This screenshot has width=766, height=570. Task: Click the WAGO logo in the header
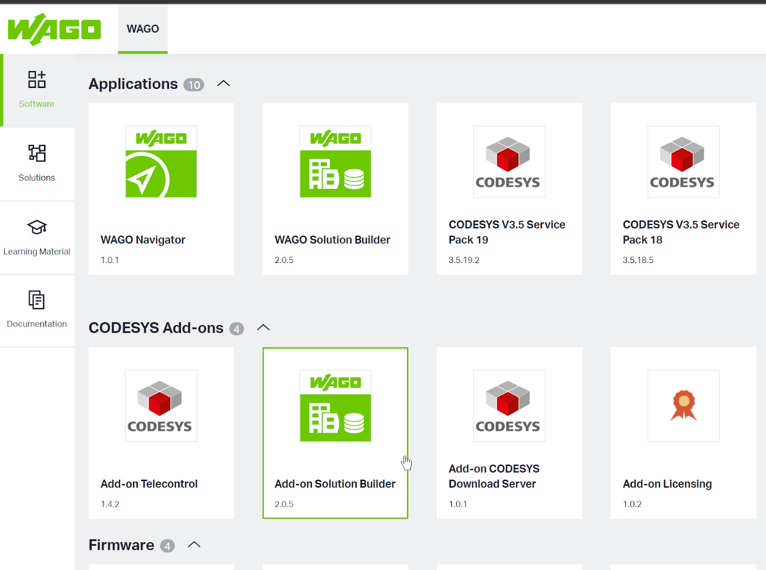click(54, 30)
